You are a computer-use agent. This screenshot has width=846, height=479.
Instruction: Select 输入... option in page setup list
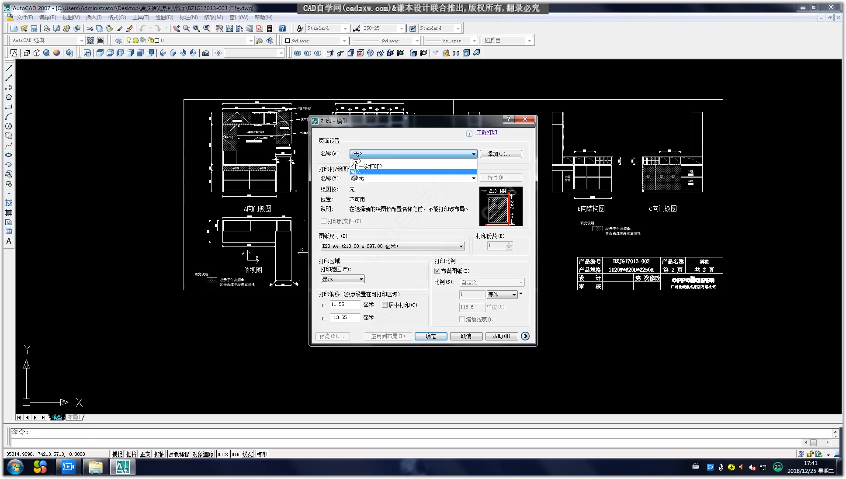[x=413, y=172]
